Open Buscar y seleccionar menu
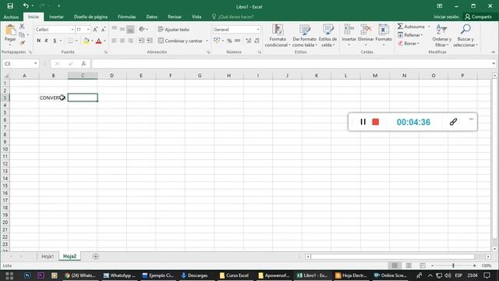499x281 pixels. click(465, 36)
